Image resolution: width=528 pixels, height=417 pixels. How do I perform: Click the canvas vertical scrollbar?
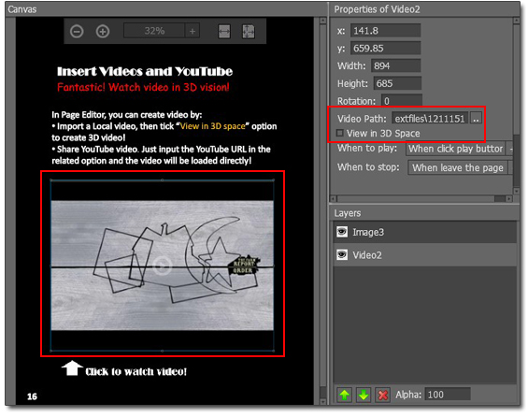[x=322, y=210]
